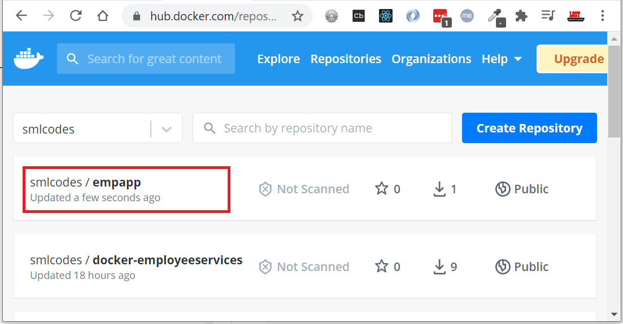This screenshot has height=324, width=623.
Task: Click the Upgrade button
Action: point(572,59)
